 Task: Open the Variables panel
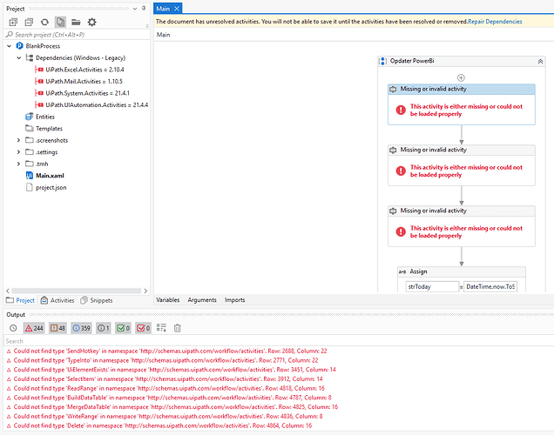point(168,300)
